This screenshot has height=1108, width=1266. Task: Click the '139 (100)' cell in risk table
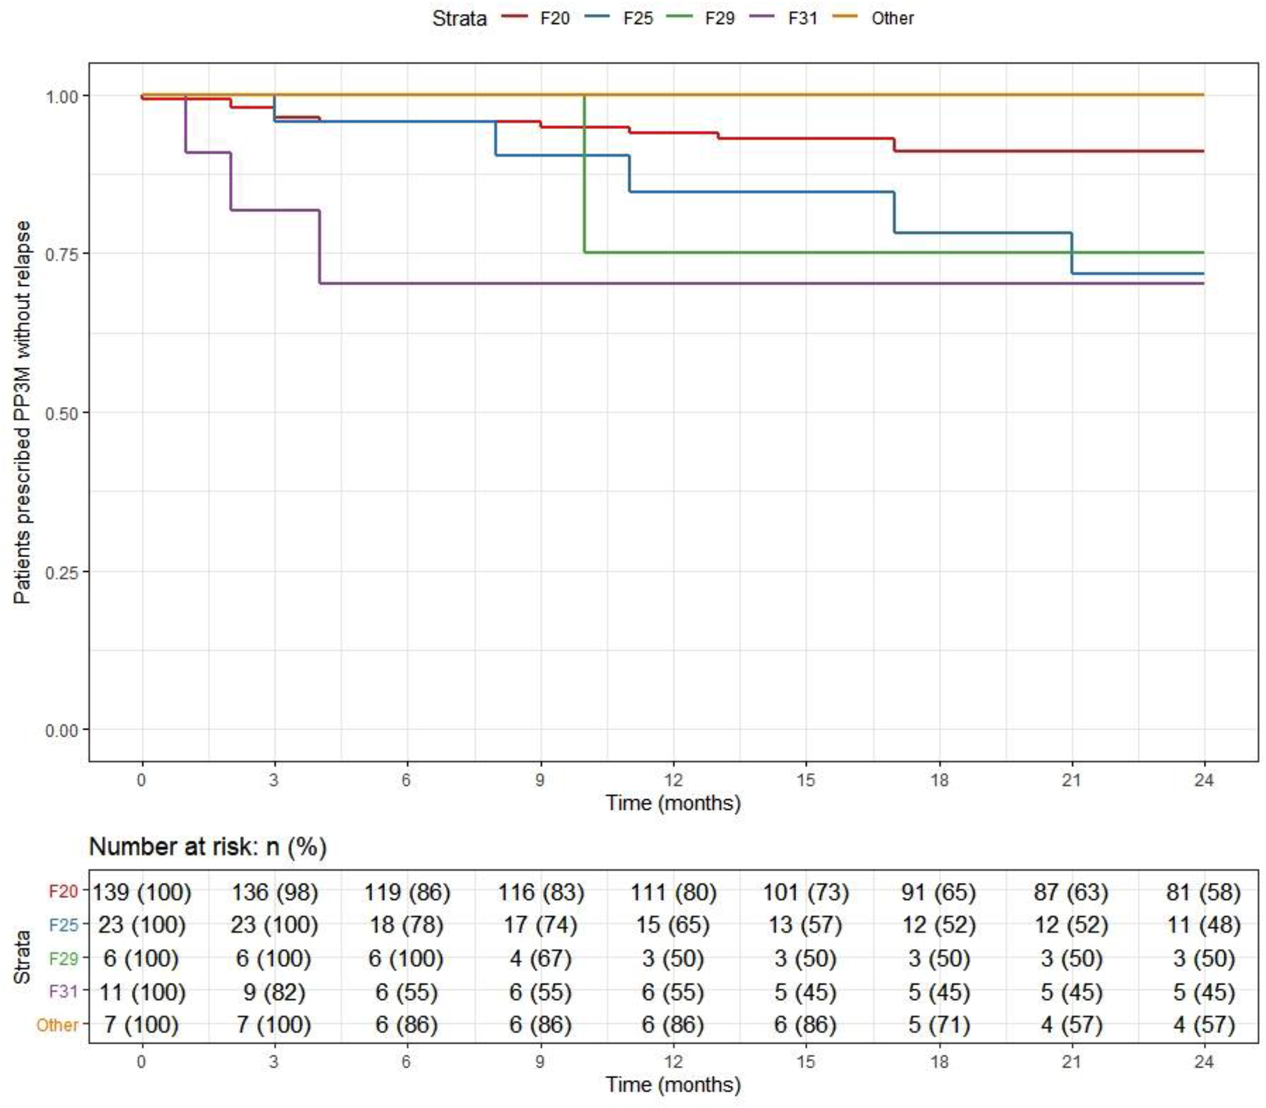pos(142,892)
